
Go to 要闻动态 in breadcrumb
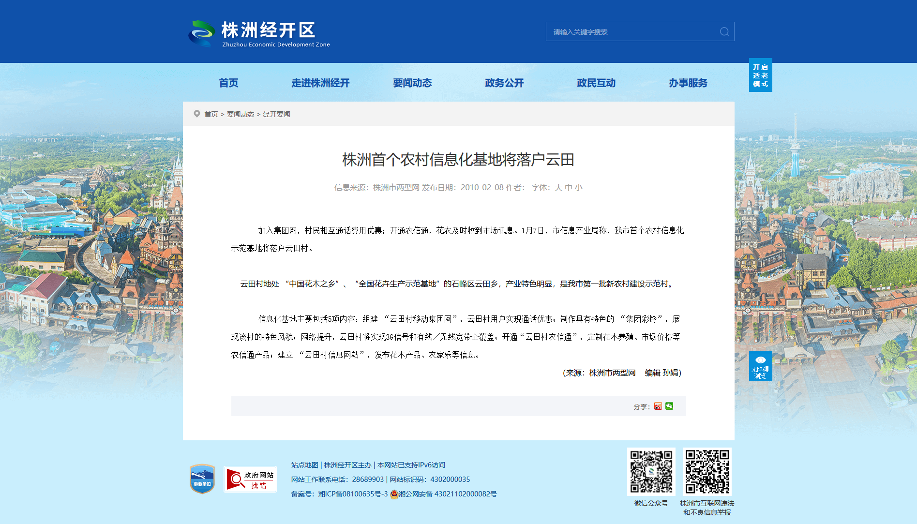(241, 114)
